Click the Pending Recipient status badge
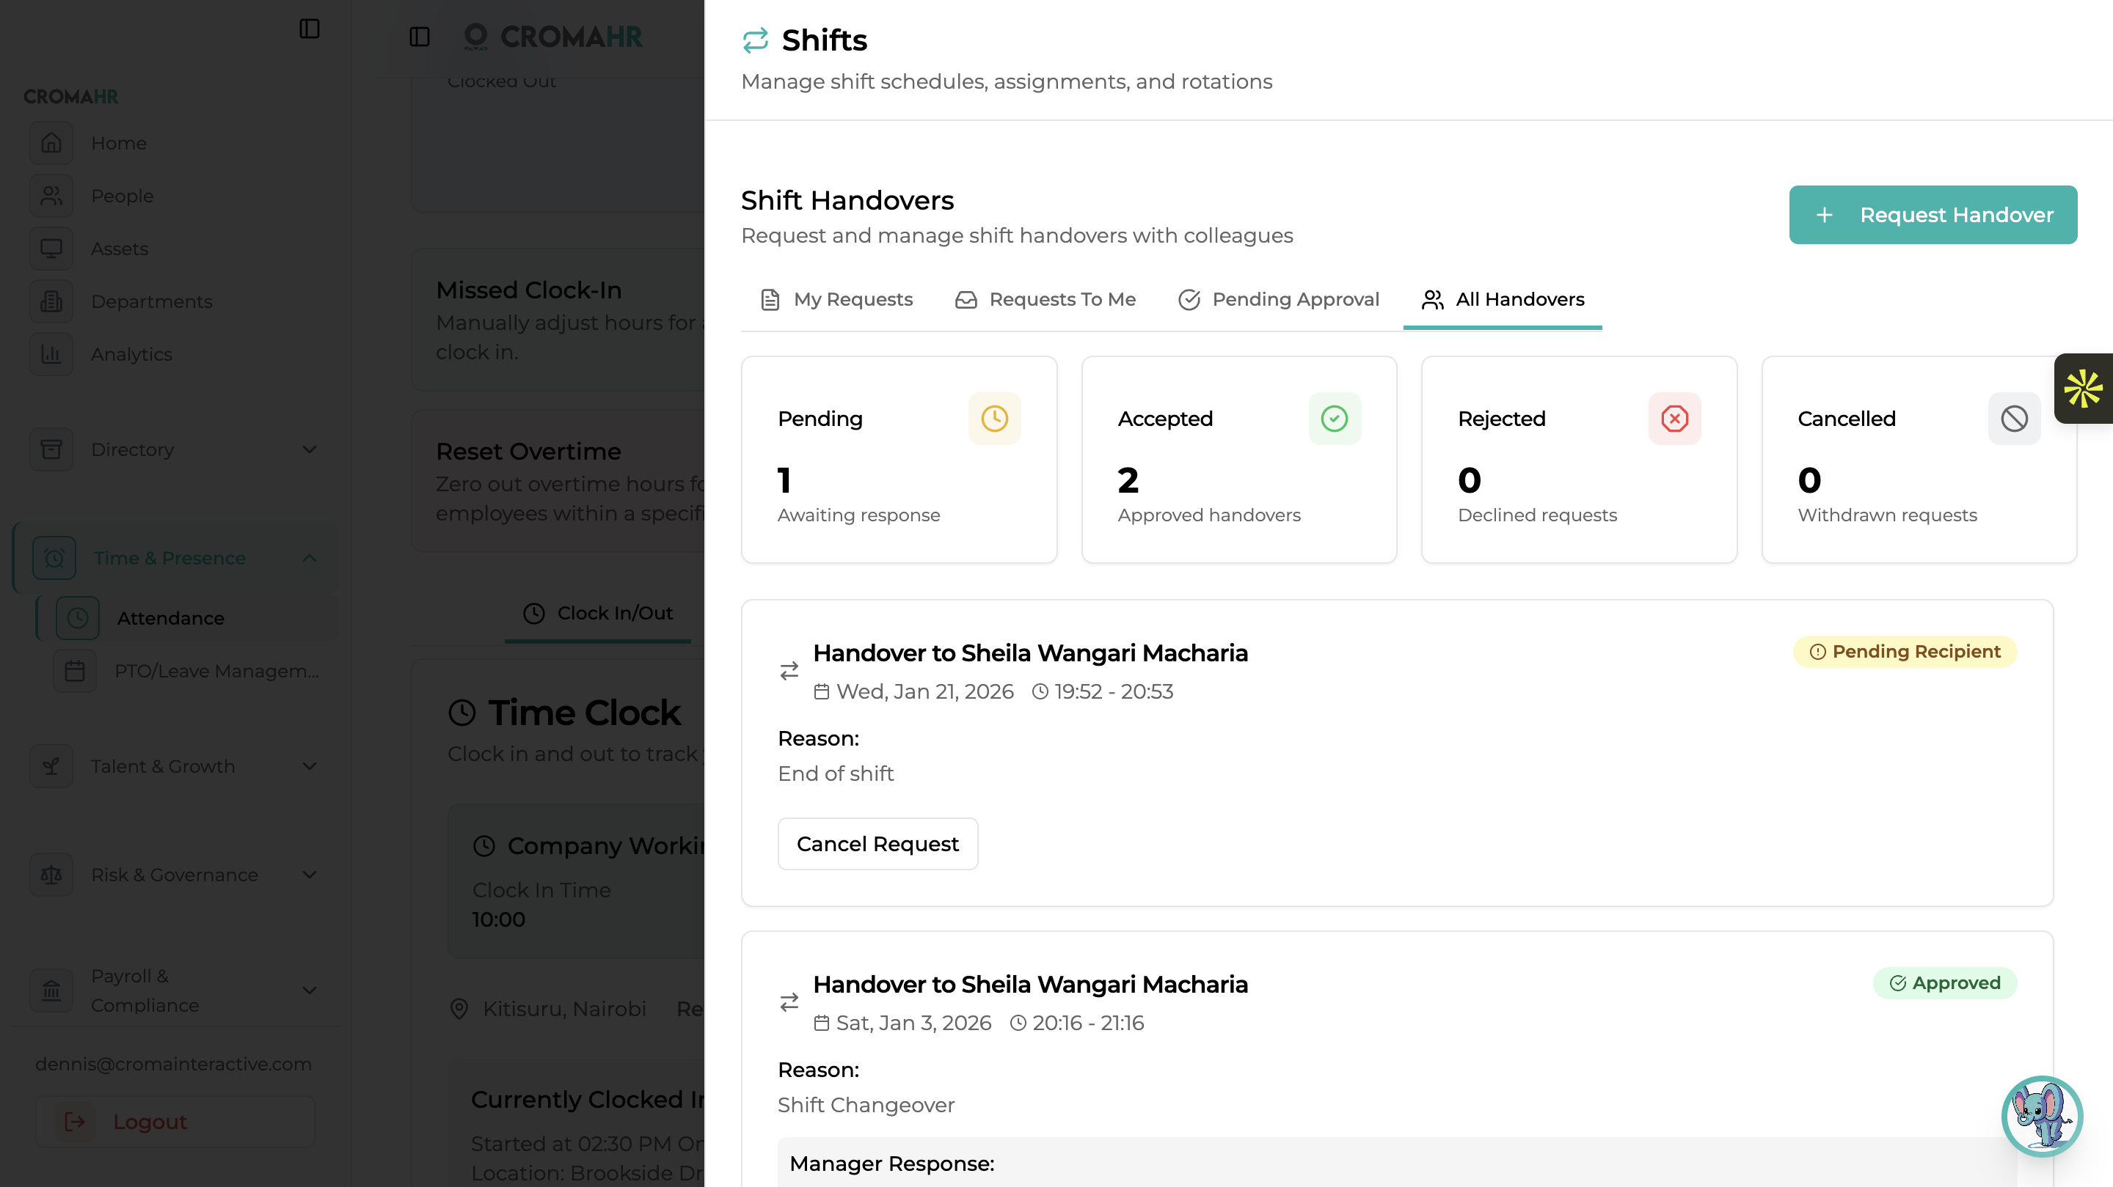Screen dimensions: 2113x1187 [1905, 652]
